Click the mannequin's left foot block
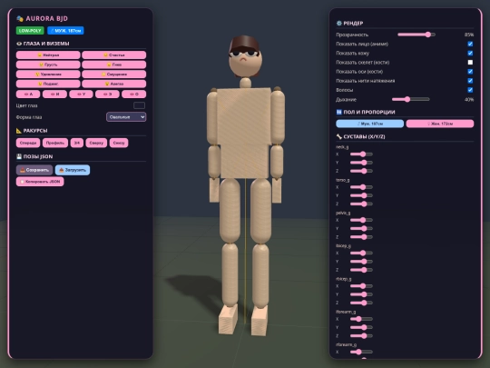This screenshot has width=490, height=368. point(260,321)
